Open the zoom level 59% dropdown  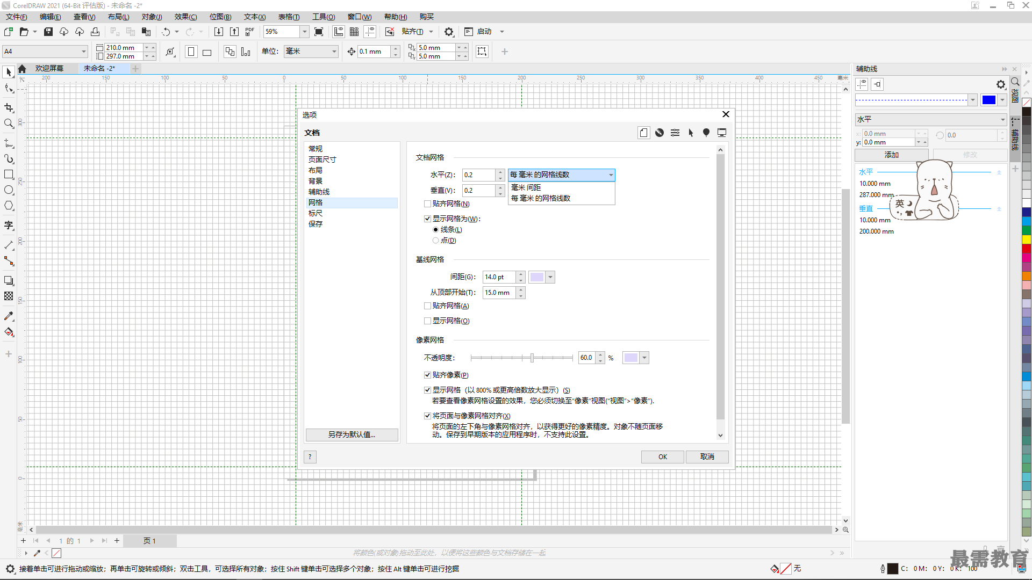304,32
